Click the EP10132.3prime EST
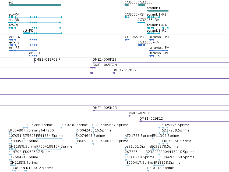 pyautogui.click(x=148, y=171)
